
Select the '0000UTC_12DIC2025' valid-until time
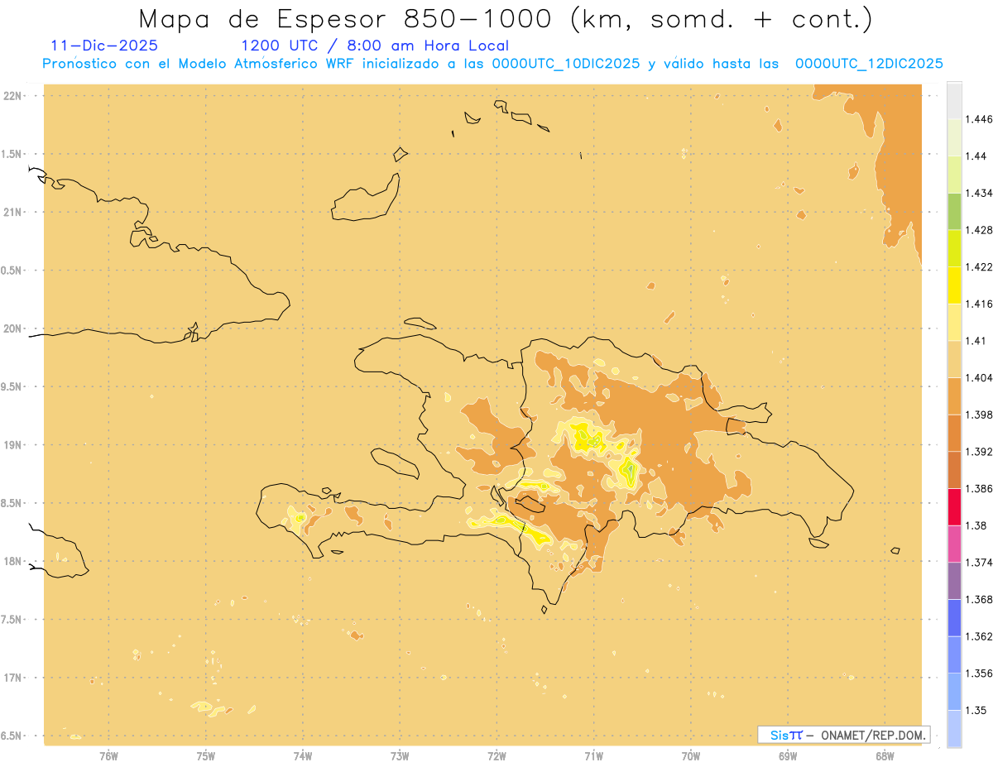point(869,64)
